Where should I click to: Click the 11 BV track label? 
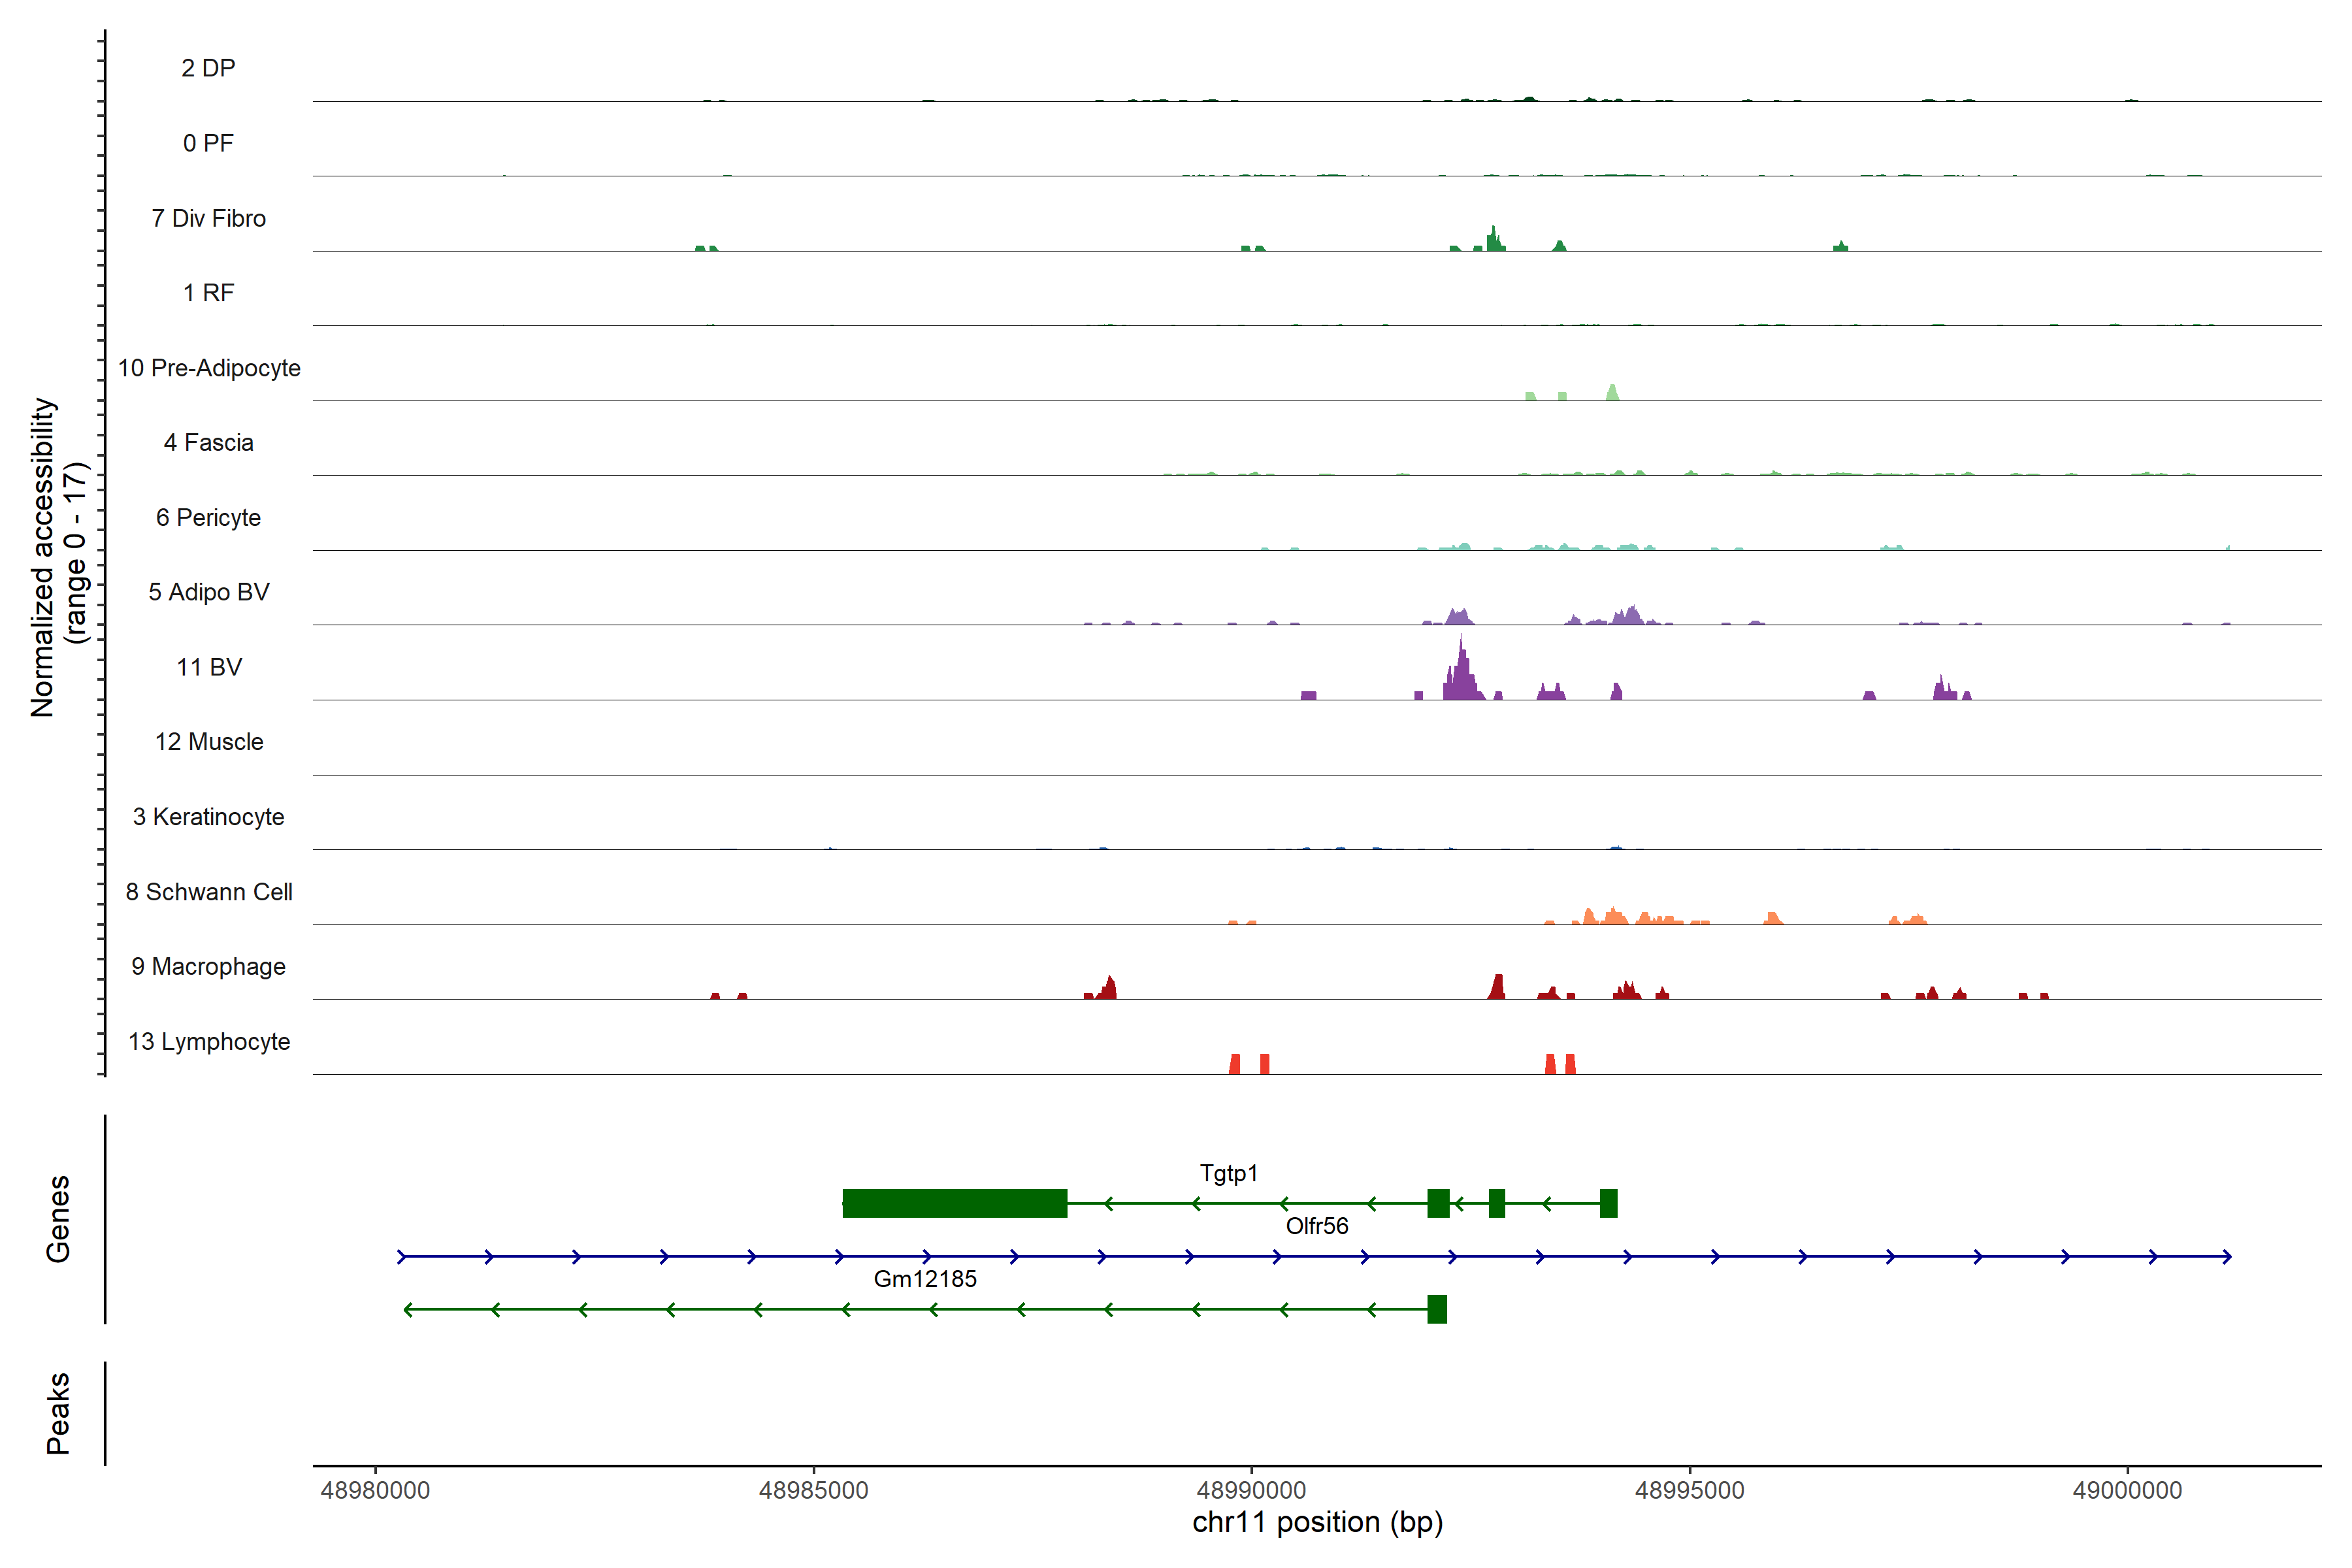209,667
